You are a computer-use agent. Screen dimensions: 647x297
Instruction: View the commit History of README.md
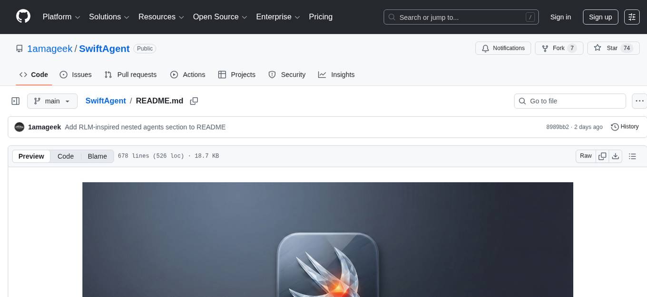pyautogui.click(x=625, y=127)
